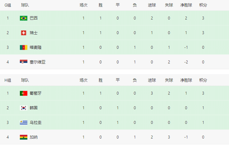
Task: Click the Brazil flag icon
Action: coord(24,18)
